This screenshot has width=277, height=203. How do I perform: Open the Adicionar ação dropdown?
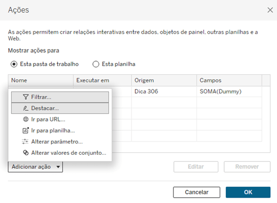(x=35, y=166)
